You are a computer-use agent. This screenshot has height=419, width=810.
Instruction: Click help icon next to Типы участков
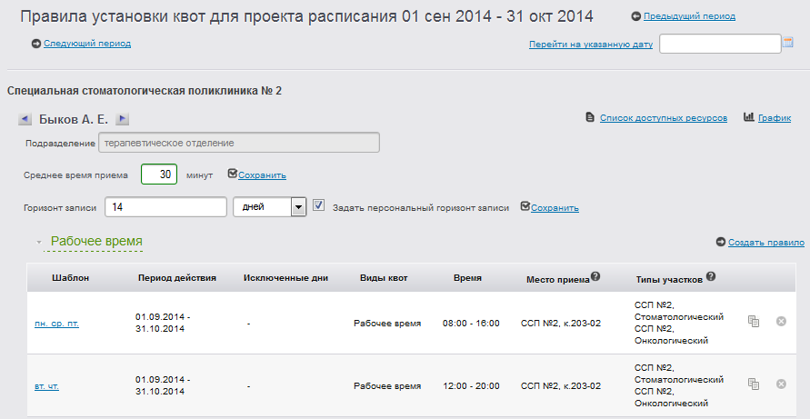711,276
